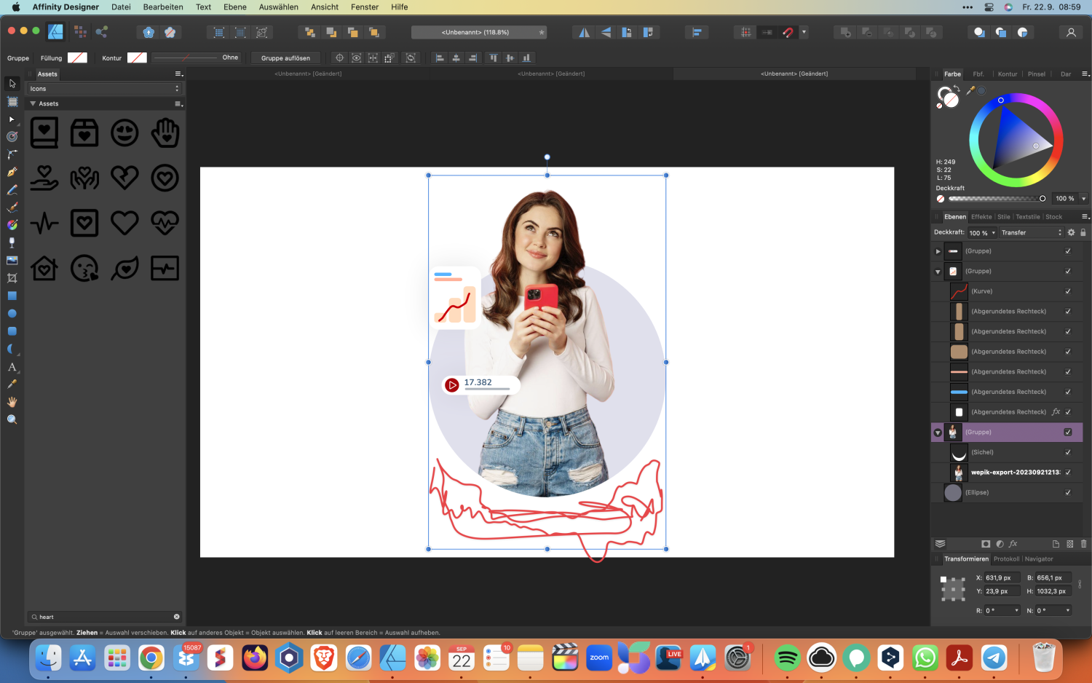Hide the Sichel layer
Screen dimensions: 1092x683
(1068, 452)
